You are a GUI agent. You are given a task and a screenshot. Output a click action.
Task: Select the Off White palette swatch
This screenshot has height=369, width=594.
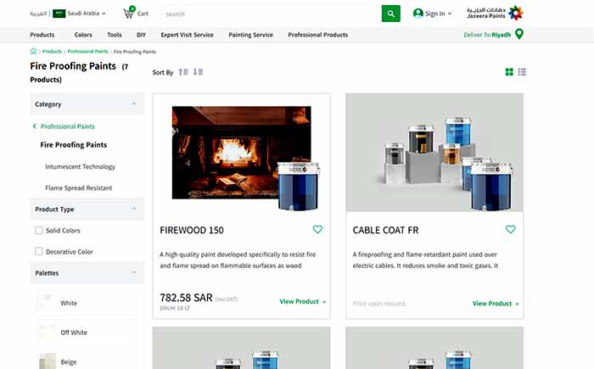pos(87,333)
